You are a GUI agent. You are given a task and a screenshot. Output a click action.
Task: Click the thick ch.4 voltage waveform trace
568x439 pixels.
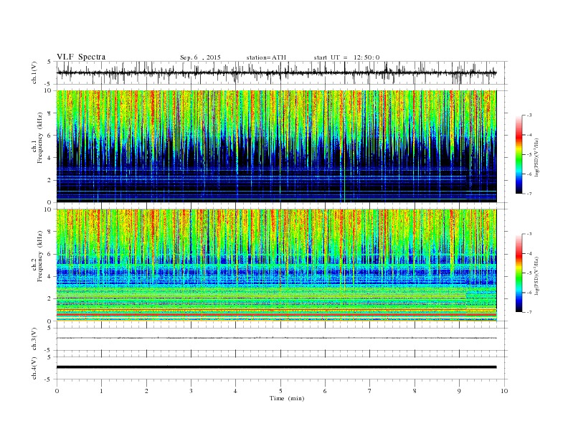pos(276,367)
